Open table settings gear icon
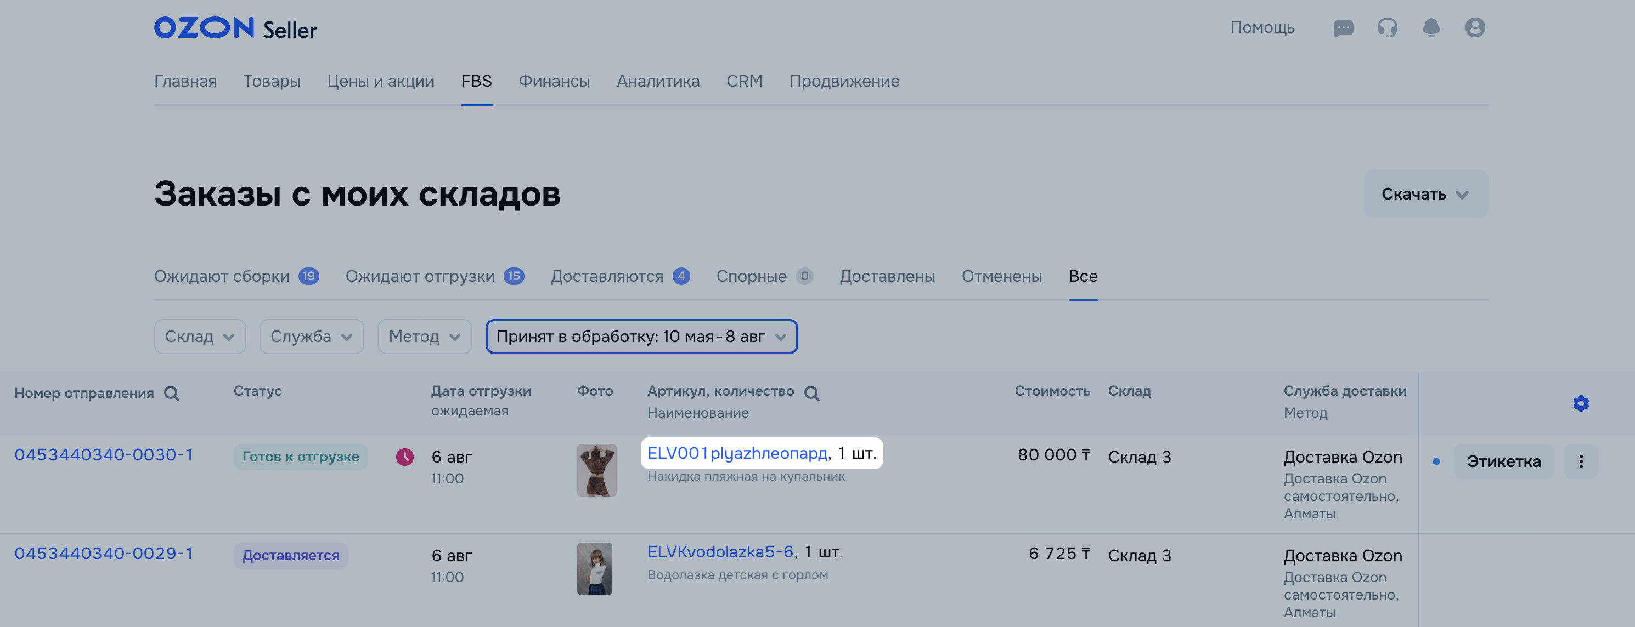This screenshot has width=1635, height=627. pyautogui.click(x=1581, y=403)
